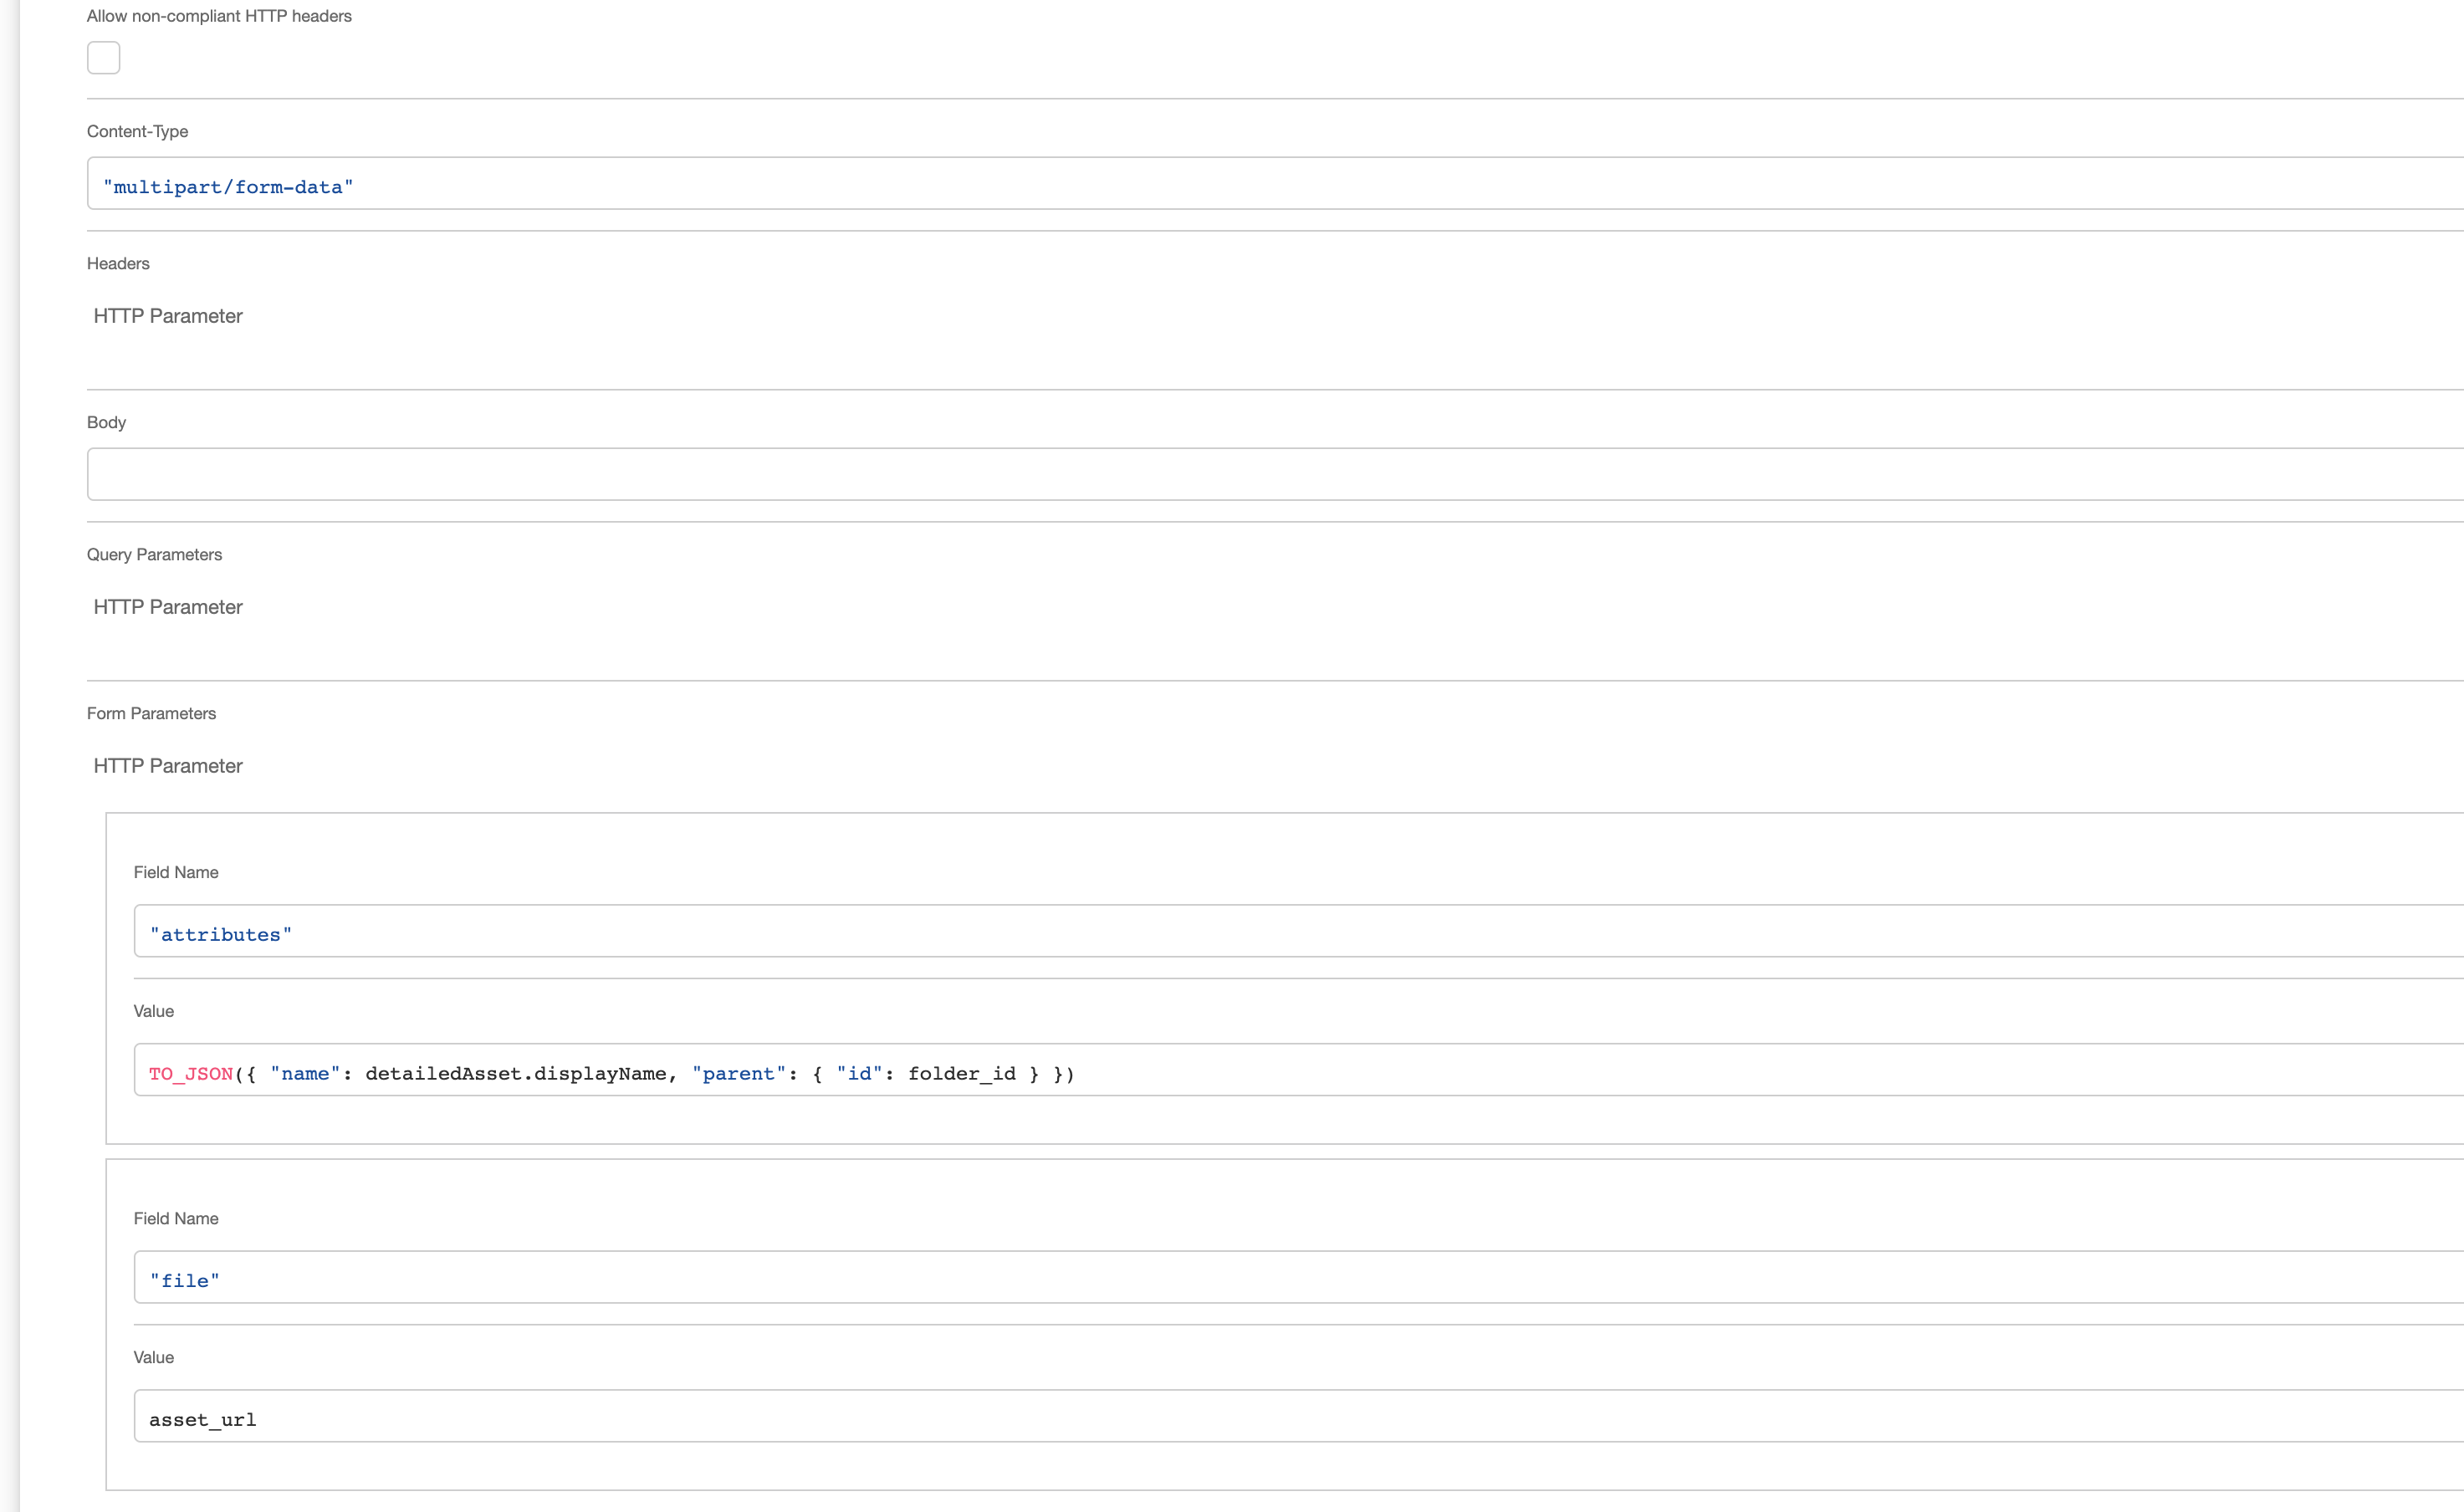Click HTTP Parameter under Headers
The image size is (2464, 1512).
click(168, 316)
